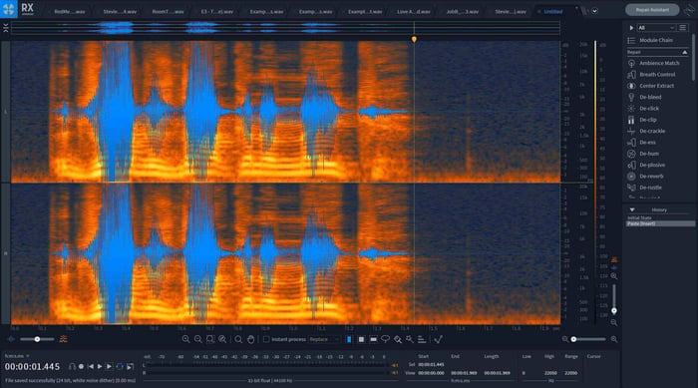This screenshot has height=388, width=698.
Task: Select the frequency selection tool
Action: (373, 339)
